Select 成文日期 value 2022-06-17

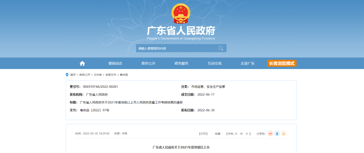206,95
